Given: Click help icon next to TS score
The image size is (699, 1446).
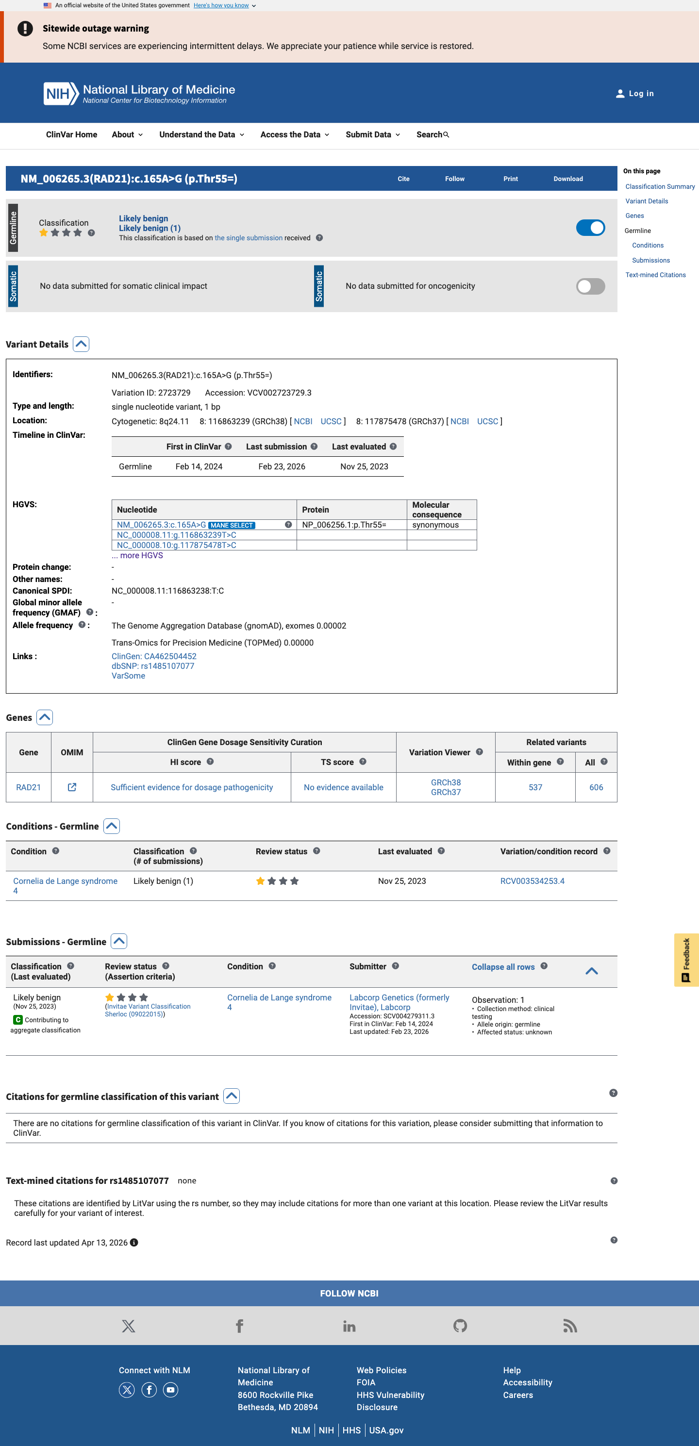Looking at the screenshot, I should point(363,762).
